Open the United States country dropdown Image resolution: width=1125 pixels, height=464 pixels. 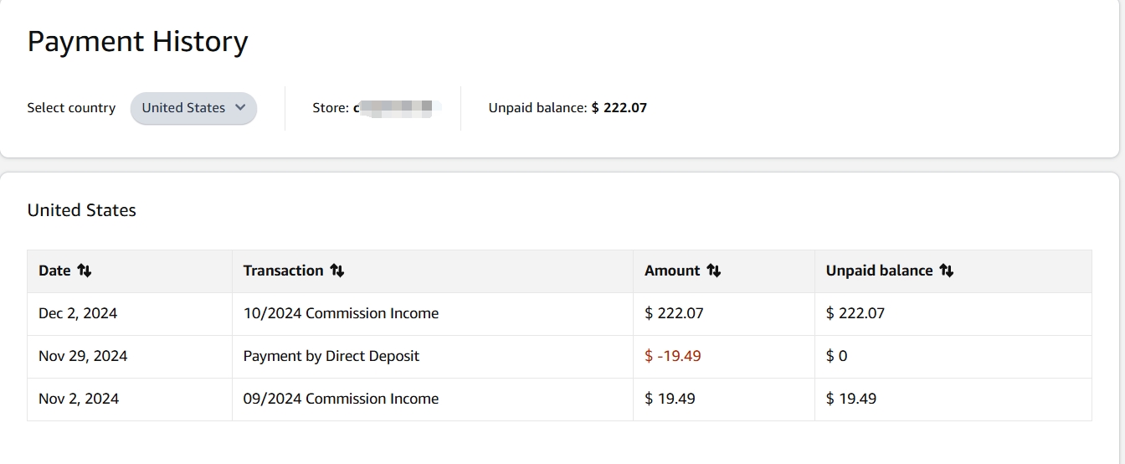click(x=193, y=108)
